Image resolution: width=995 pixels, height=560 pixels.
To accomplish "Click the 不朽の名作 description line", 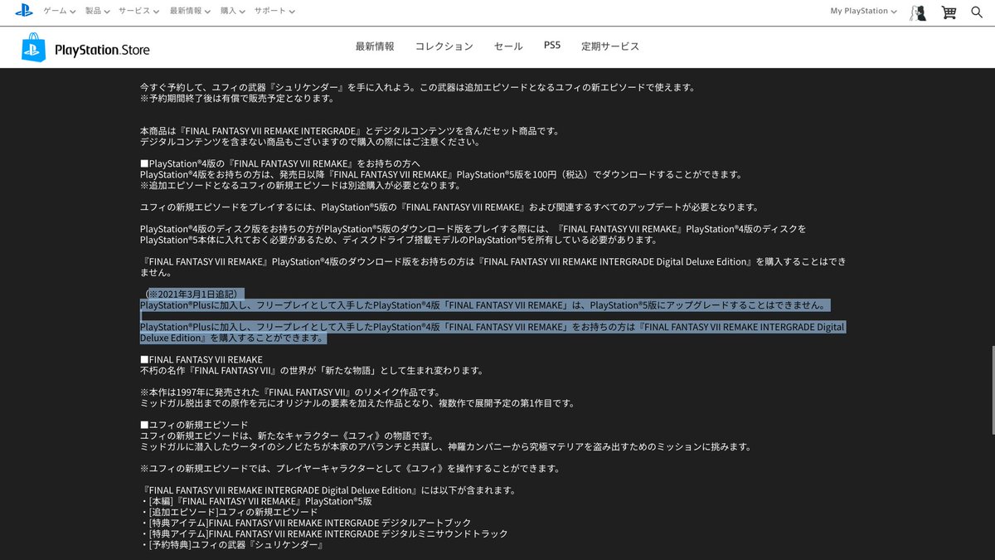I will tap(312, 370).
